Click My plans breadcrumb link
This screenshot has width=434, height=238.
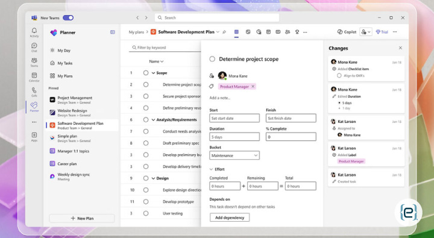coord(136,32)
